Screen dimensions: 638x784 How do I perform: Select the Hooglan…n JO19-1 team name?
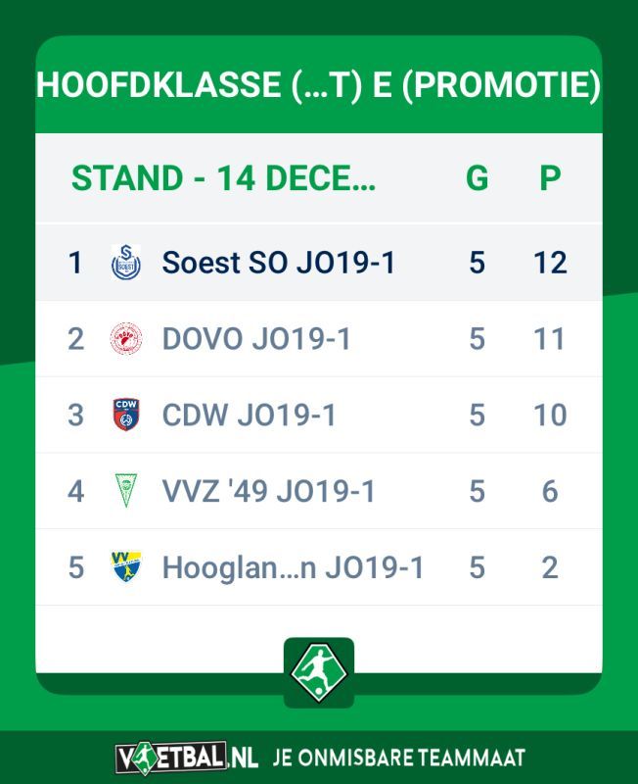pyautogui.click(x=293, y=567)
